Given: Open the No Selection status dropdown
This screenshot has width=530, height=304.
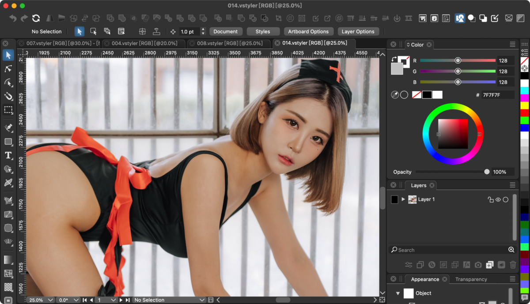Looking at the screenshot, I should (x=169, y=300).
